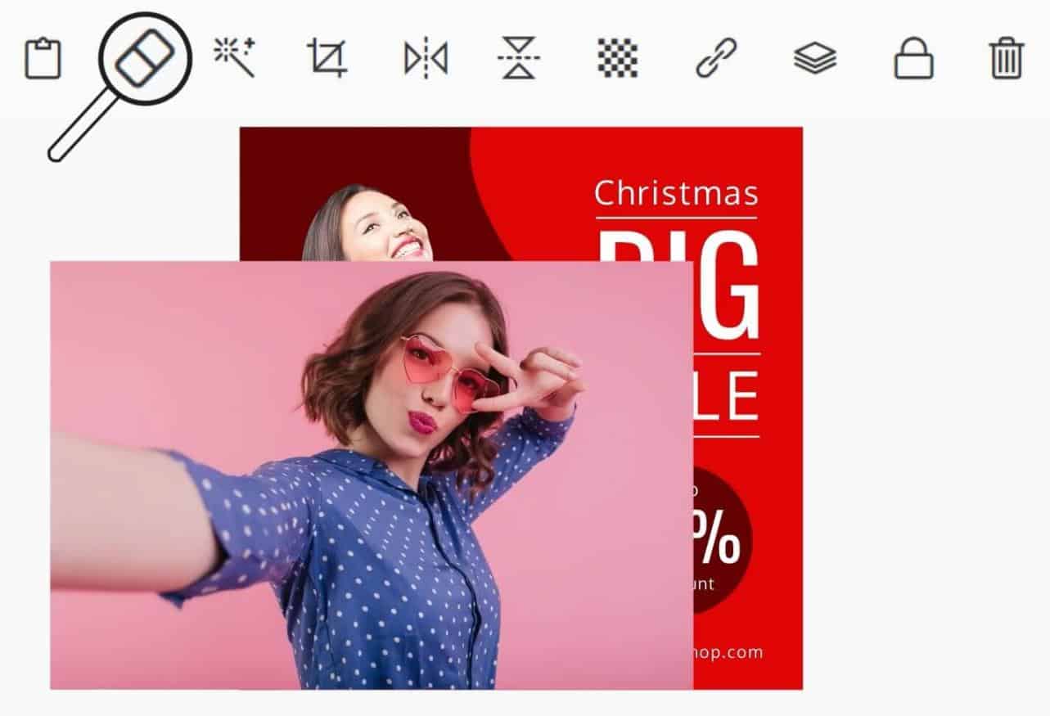Select the eraser background remover tool
This screenshot has height=716, width=1050.
[x=144, y=58]
